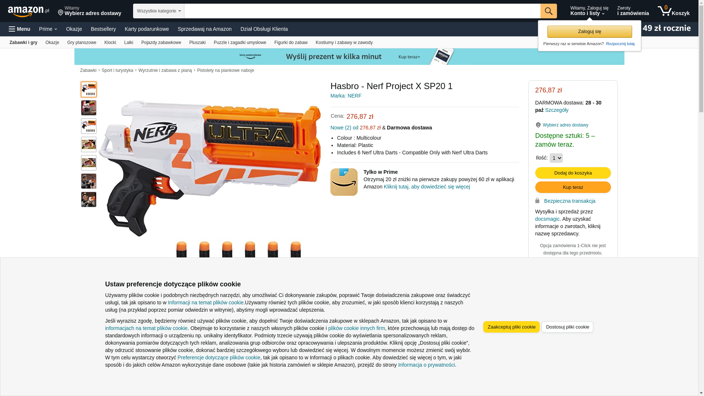
Task: Go to the Amazon.pl logo home
Action: coord(28,11)
